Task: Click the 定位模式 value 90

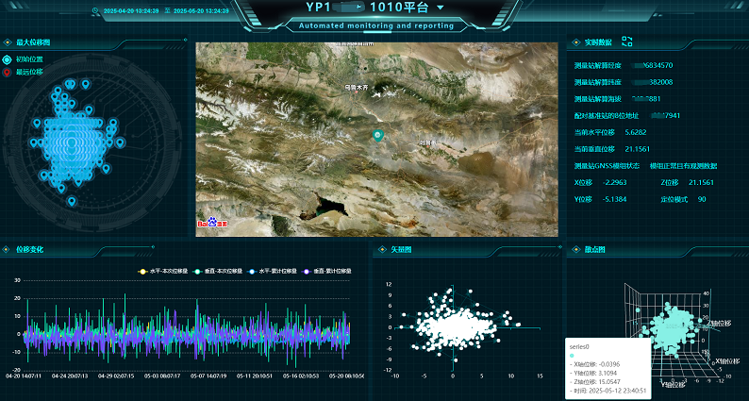Action: click(702, 199)
